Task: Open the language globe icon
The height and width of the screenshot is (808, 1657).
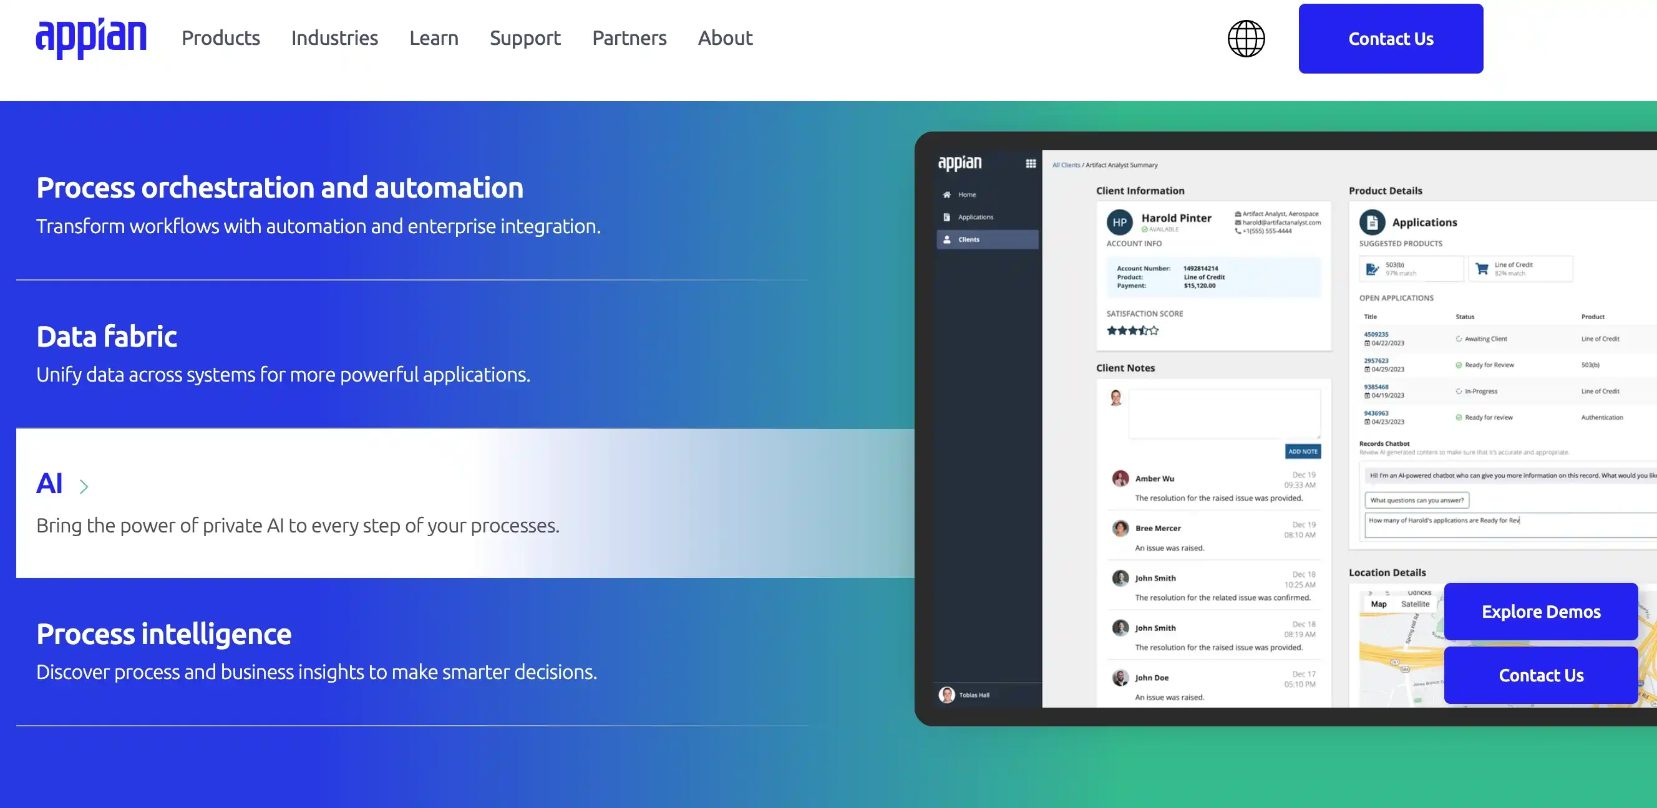Action: [1246, 39]
